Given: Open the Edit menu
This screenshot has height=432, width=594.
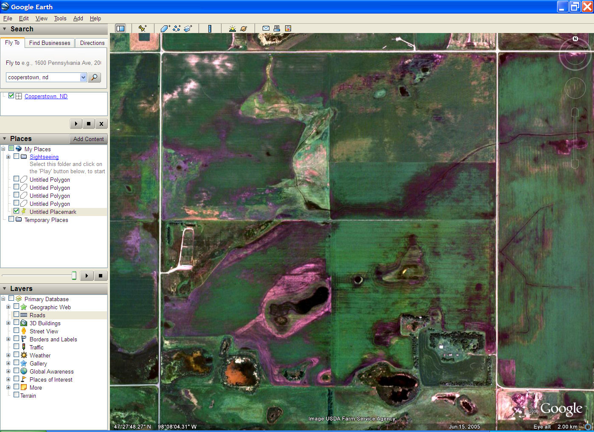Looking at the screenshot, I should 24,18.
